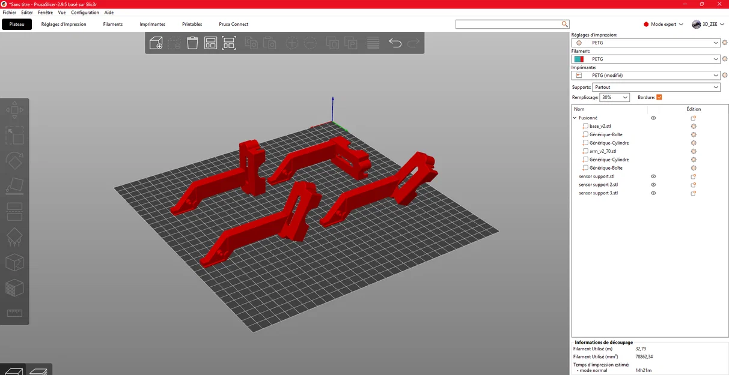Select the Cut tool in left toolbar
The height and width of the screenshot is (375, 729).
point(14,211)
